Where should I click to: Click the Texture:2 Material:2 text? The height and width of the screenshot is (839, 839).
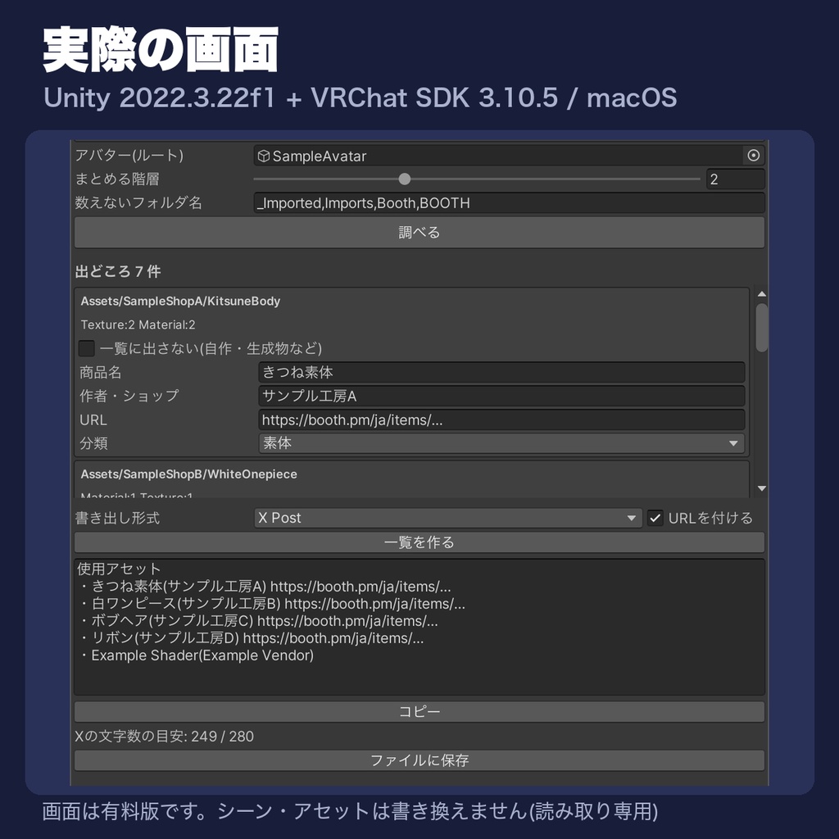point(138,324)
